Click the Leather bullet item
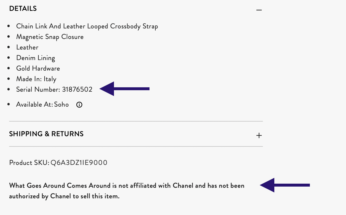Screen dimensions: 346x215 (27, 47)
